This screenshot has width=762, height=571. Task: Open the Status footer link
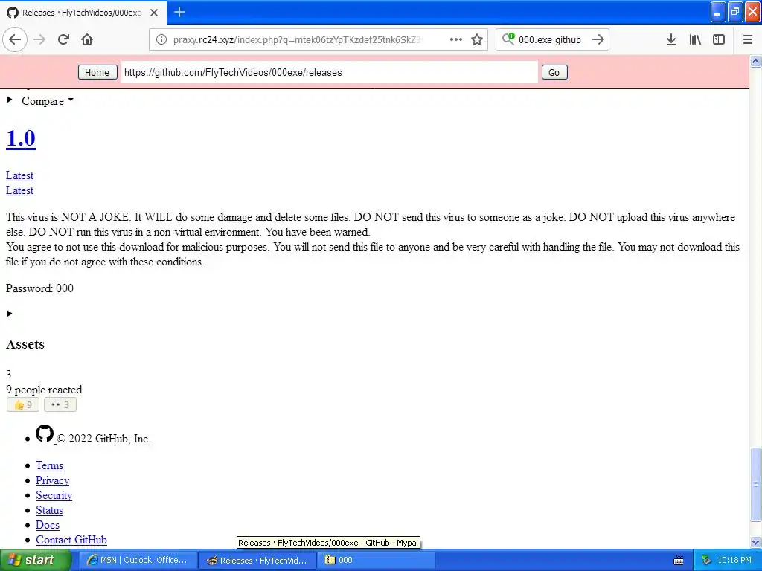point(49,510)
